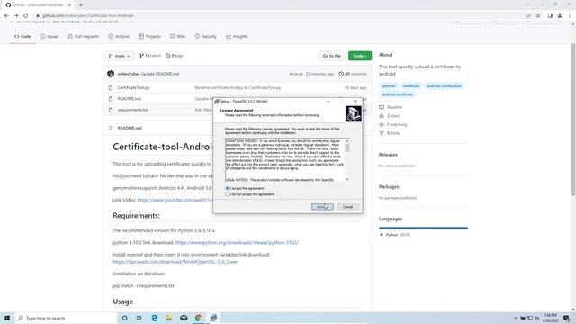The width and height of the screenshot is (576, 324).
Task: Open the Pull requests tab
Action: (84, 36)
